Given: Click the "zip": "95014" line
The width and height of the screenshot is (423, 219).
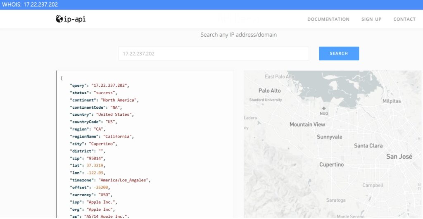Looking at the screenshot, I should tap(88, 158).
